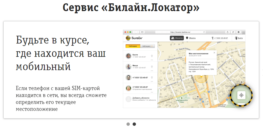Select the Наблюдаю toggle tab
This screenshot has width=263, height=133.
pyautogui.click(x=133, y=46)
